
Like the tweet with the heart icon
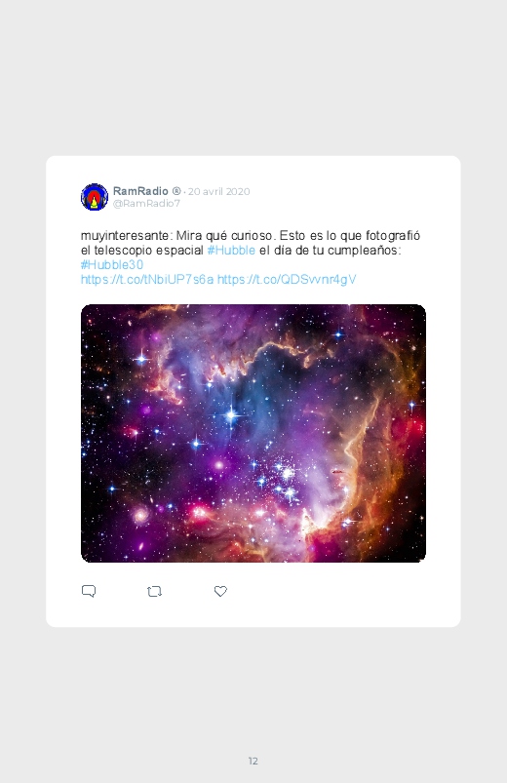(x=220, y=591)
